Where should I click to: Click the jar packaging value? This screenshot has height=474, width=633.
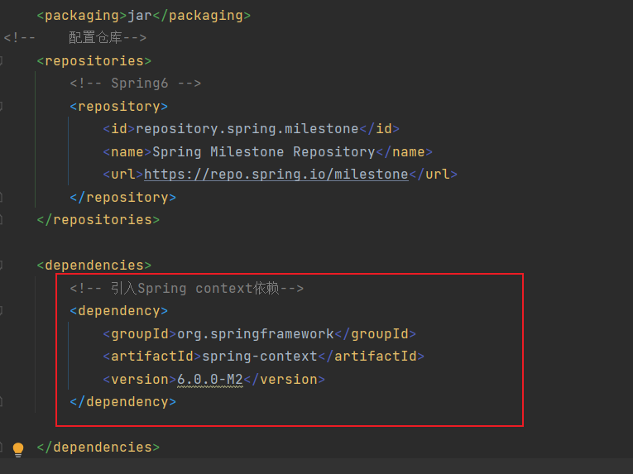[140, 16]
